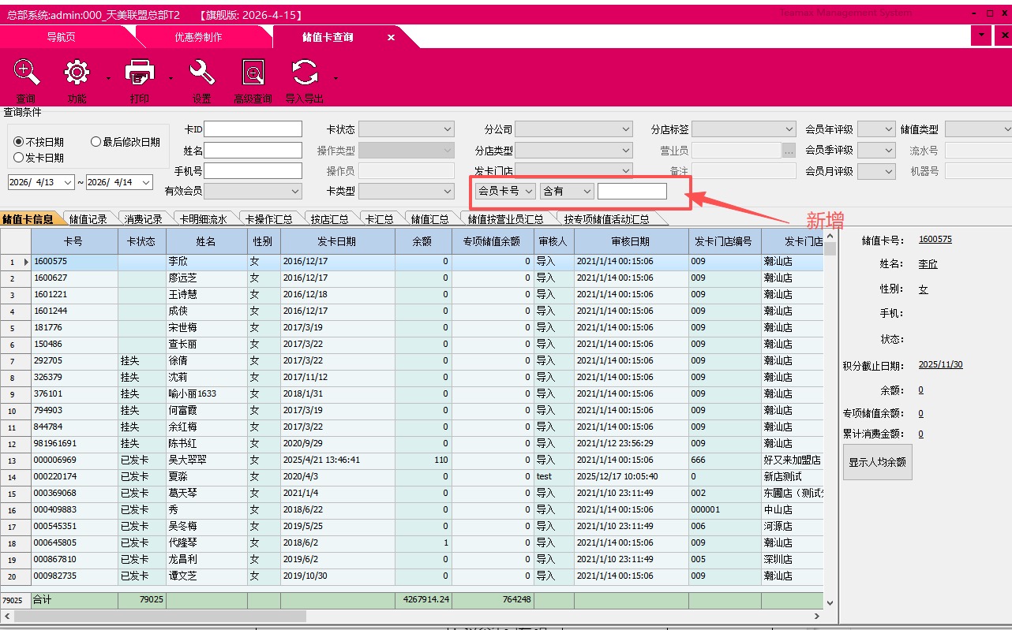
Task: Click the 显示人均余额 button
Action: click(x=877, y=462)
